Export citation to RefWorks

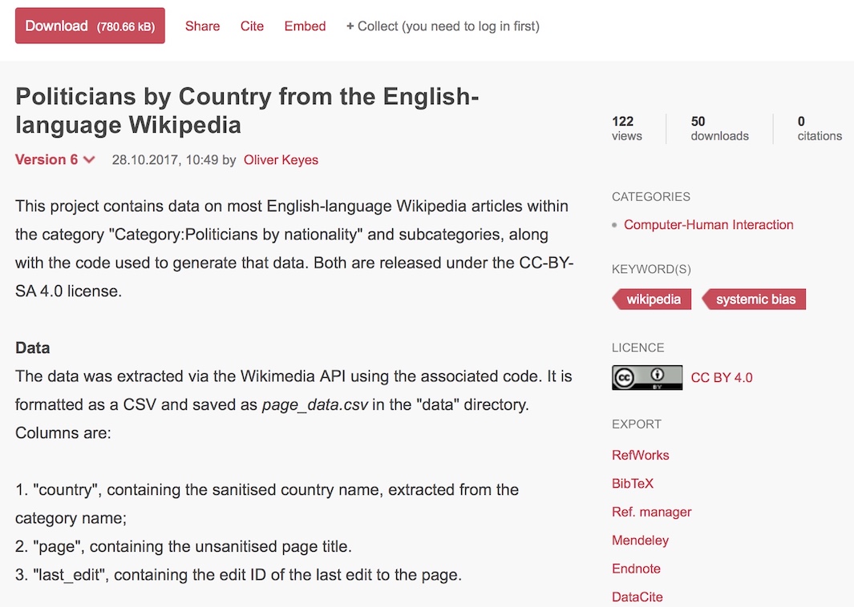point(641,455)
